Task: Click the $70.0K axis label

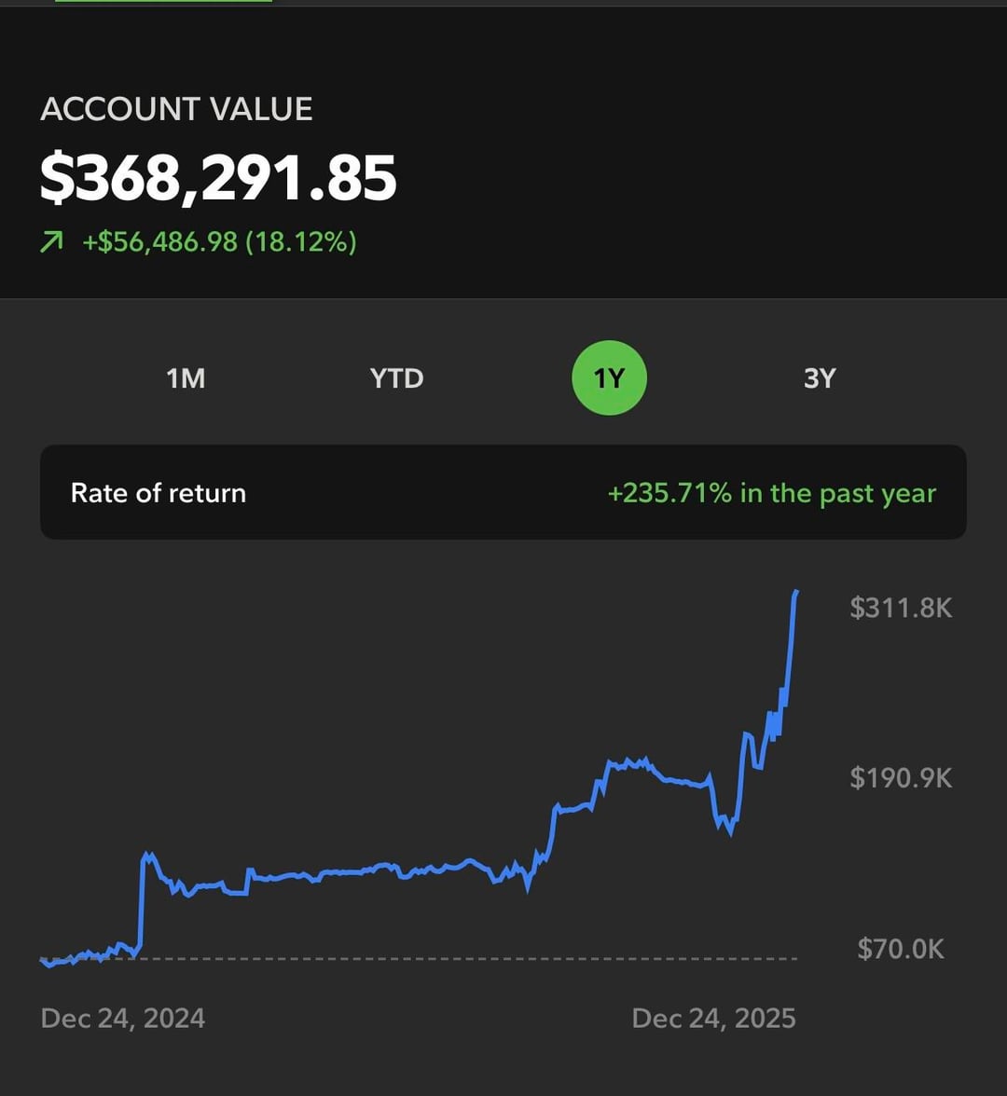Action: pos(901,949)
